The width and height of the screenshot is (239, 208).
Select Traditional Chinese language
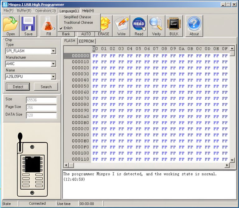point(78,22)
